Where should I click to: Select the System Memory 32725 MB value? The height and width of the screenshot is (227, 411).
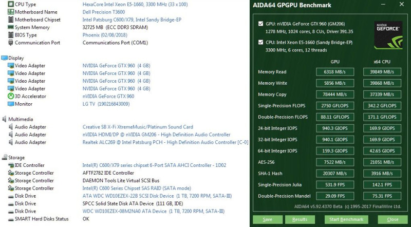[115, 27]
